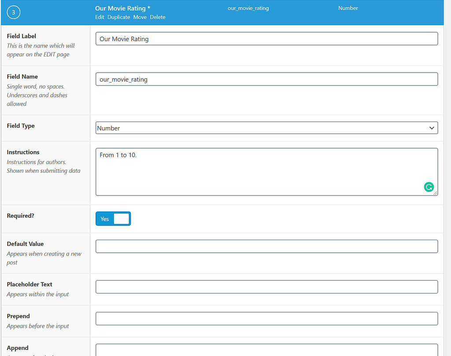Delete the Our Movie Rating field
The image size is (451, 356).
coord(158,17)
